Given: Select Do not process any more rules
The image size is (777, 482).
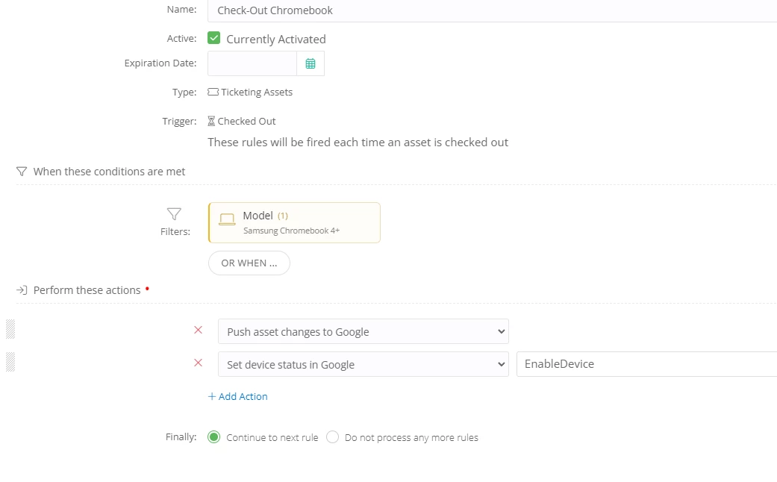Looking at the screenshot, I should coord(333,437).
